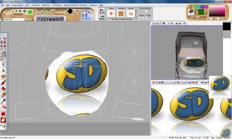Click the 2d icon in the left toolbox

[x=5, y=52]
